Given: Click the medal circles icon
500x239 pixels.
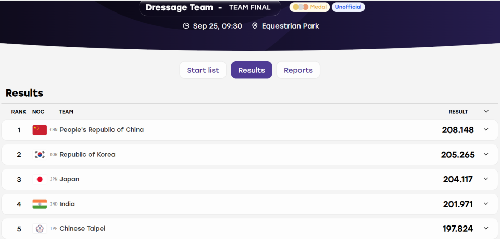Looking at the screenshot, I should [x=301, y=7].
